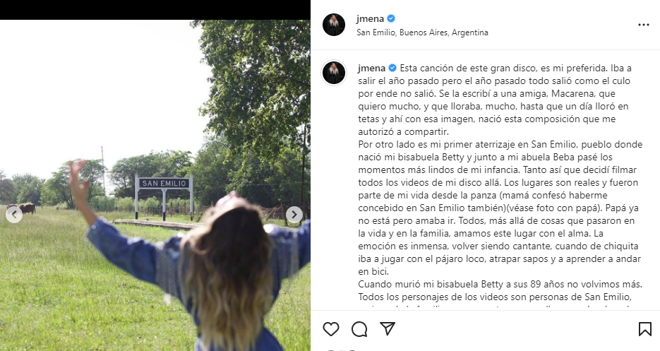This screenshot has width=660, height=351.
Task: Click the cow in the field at the photo's left
Action: (x=25, y=208)
